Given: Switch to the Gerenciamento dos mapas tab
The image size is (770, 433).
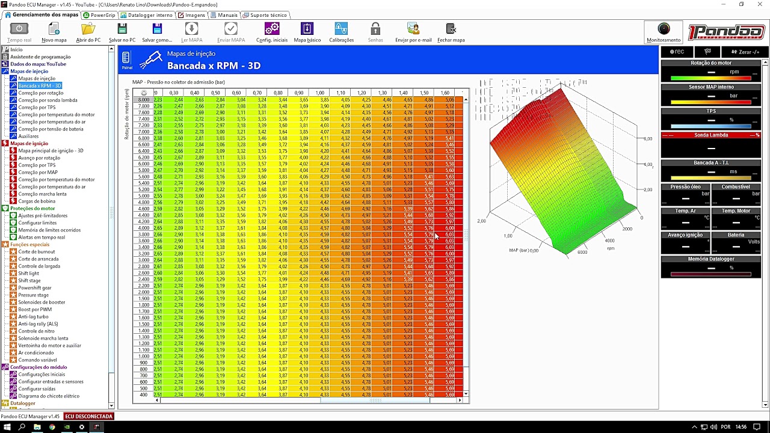Looking at the screenshot, I should [42, 14].
